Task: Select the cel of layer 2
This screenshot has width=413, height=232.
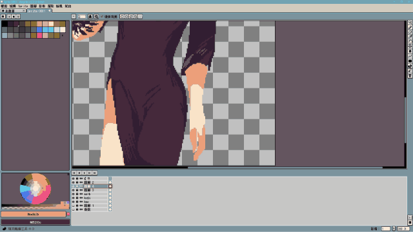Action: 110,182
